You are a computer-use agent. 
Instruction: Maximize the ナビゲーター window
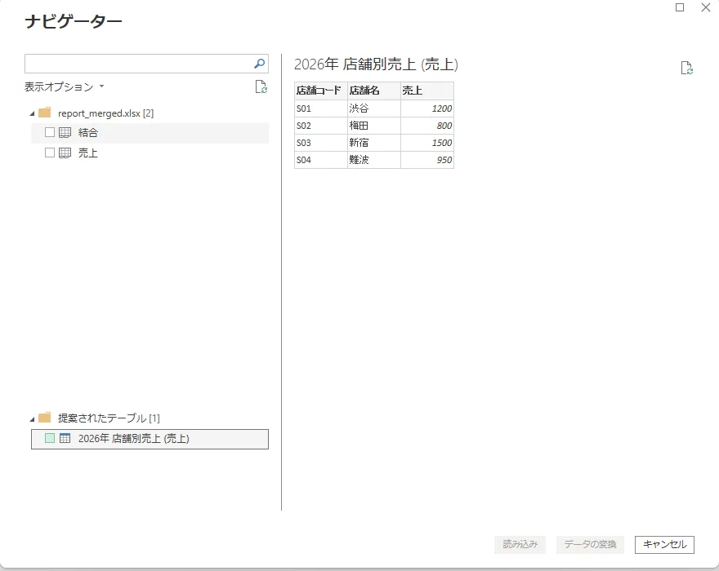click(x=680, y=7)
